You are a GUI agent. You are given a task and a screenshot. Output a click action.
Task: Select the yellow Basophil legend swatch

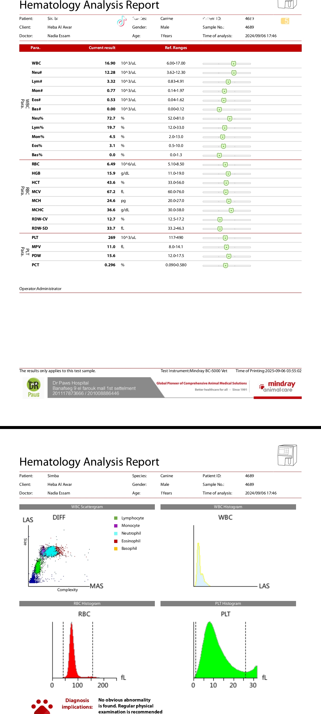click(116, 549)
